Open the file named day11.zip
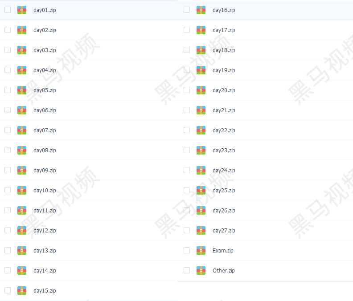The image size is (353, 301). coord(45,211)
